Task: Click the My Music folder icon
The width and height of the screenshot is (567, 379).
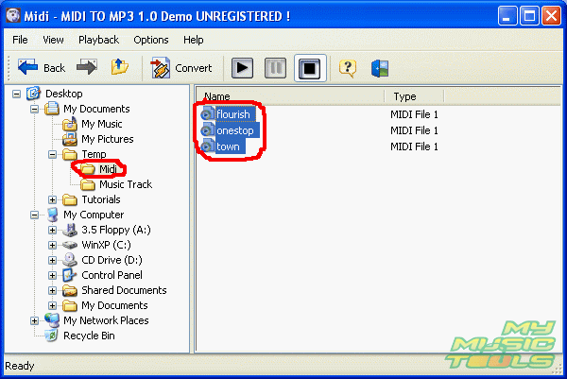Action: point(69,124)
